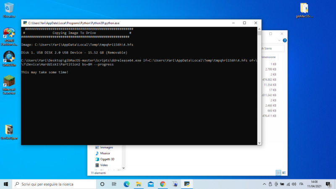Screen dimensions: 336x189
Task: Open AOMEI Partition Assistant desktop shortcut
Action: pyautogui.click(x=9, y=37)
